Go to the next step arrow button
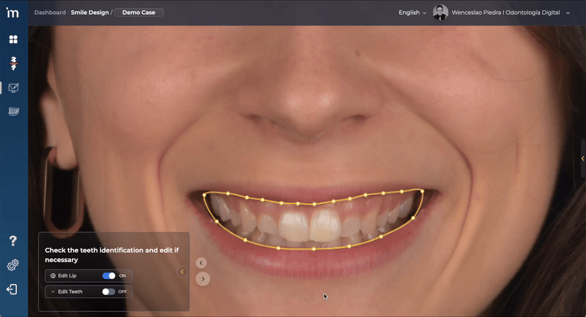Screen dimensions: 586x317 point(204,279)
